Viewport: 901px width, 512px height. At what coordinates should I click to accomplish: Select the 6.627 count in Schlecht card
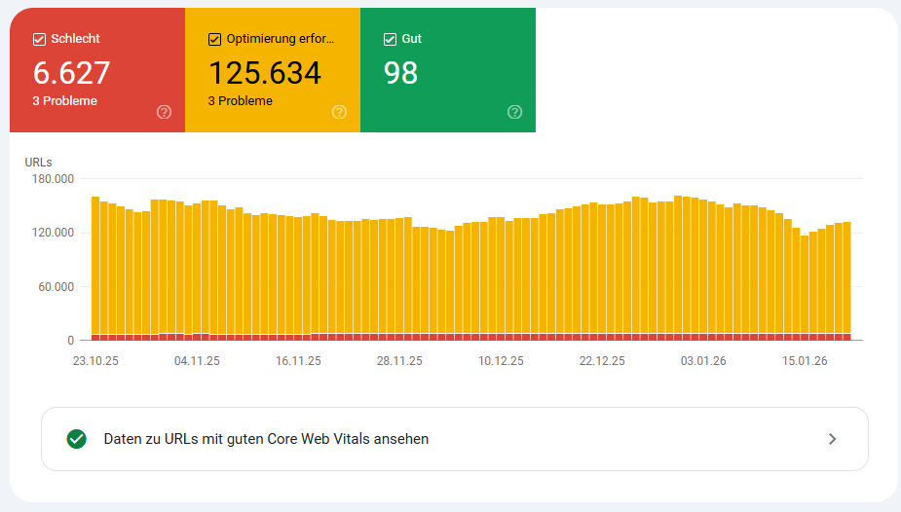pos(71,73)
